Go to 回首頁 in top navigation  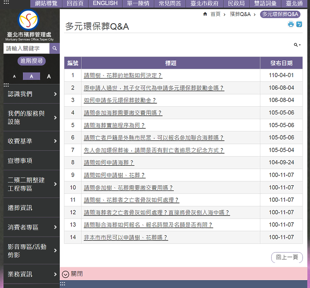pos(75,3)
